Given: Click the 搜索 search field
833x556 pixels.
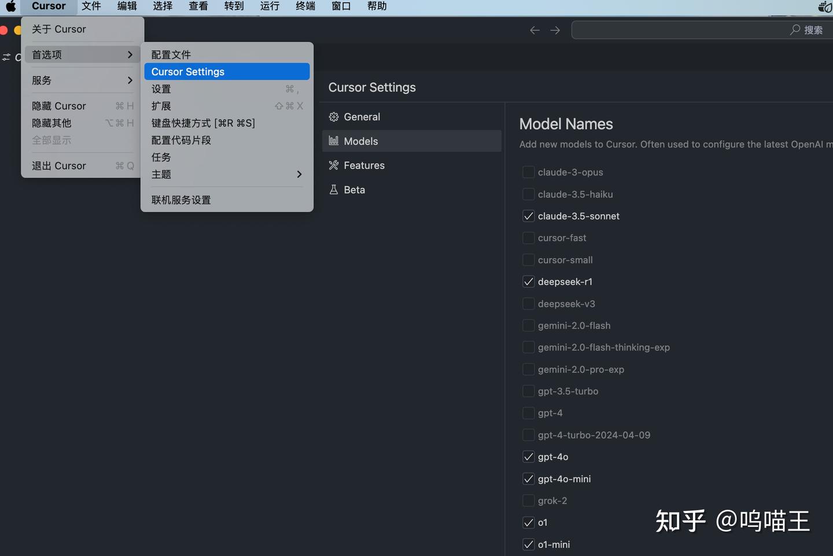Looking at the screenshot, I should point(702,30).
